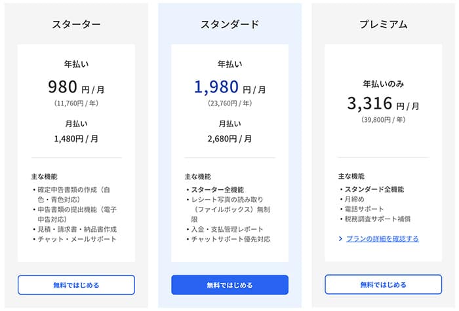Click the Starter monthly price 1,480円/月

pyautogui.click(x=76, y=139)
